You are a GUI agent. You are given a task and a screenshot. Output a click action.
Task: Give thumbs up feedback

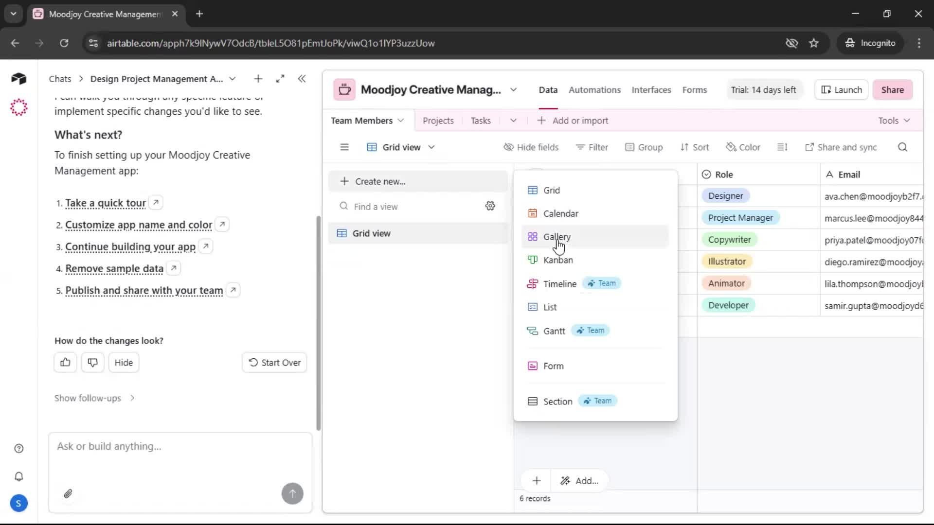tap(65, 362)
